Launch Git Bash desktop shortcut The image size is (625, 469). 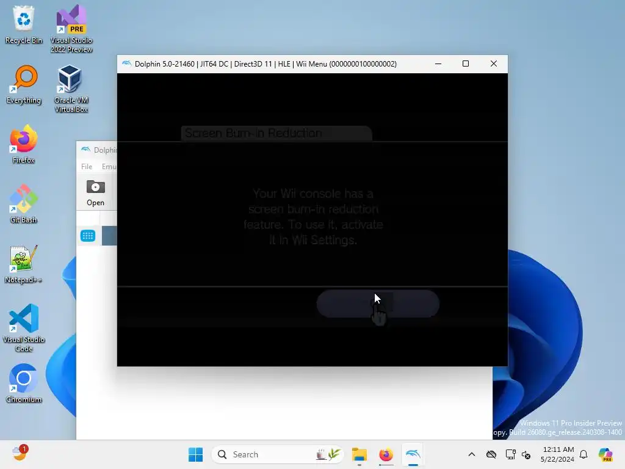(24, 204)
